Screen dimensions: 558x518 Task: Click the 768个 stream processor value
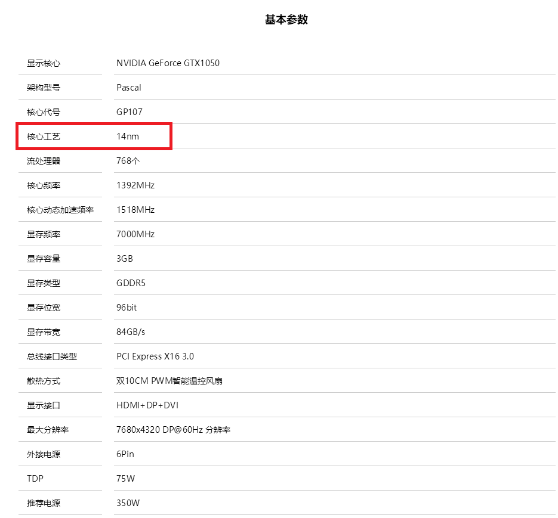click(x=128, y=161)
